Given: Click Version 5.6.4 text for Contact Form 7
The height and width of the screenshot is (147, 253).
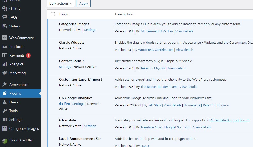Looking at the screenshot, I should [124, 68].
